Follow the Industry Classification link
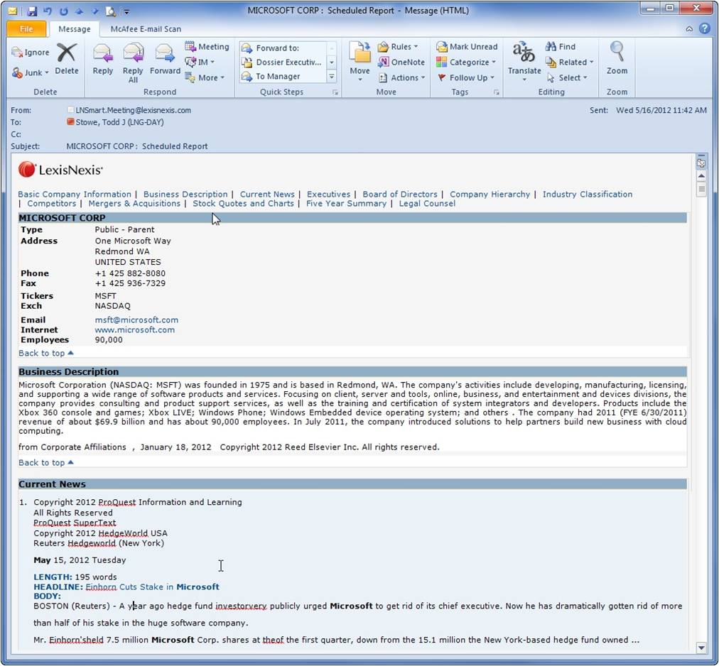 [x=588, y=195]
